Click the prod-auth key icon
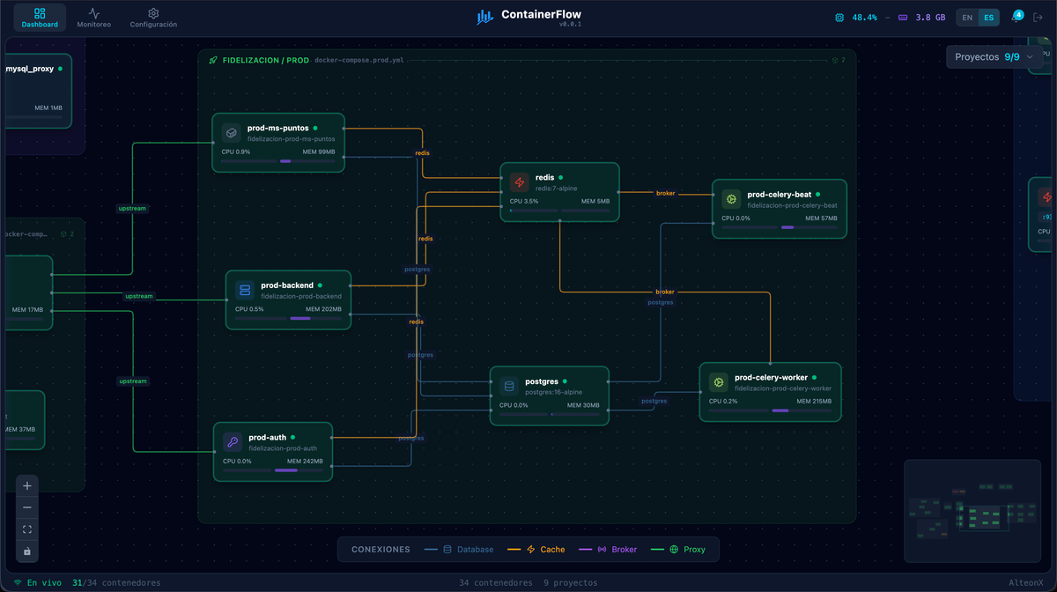 233,442
